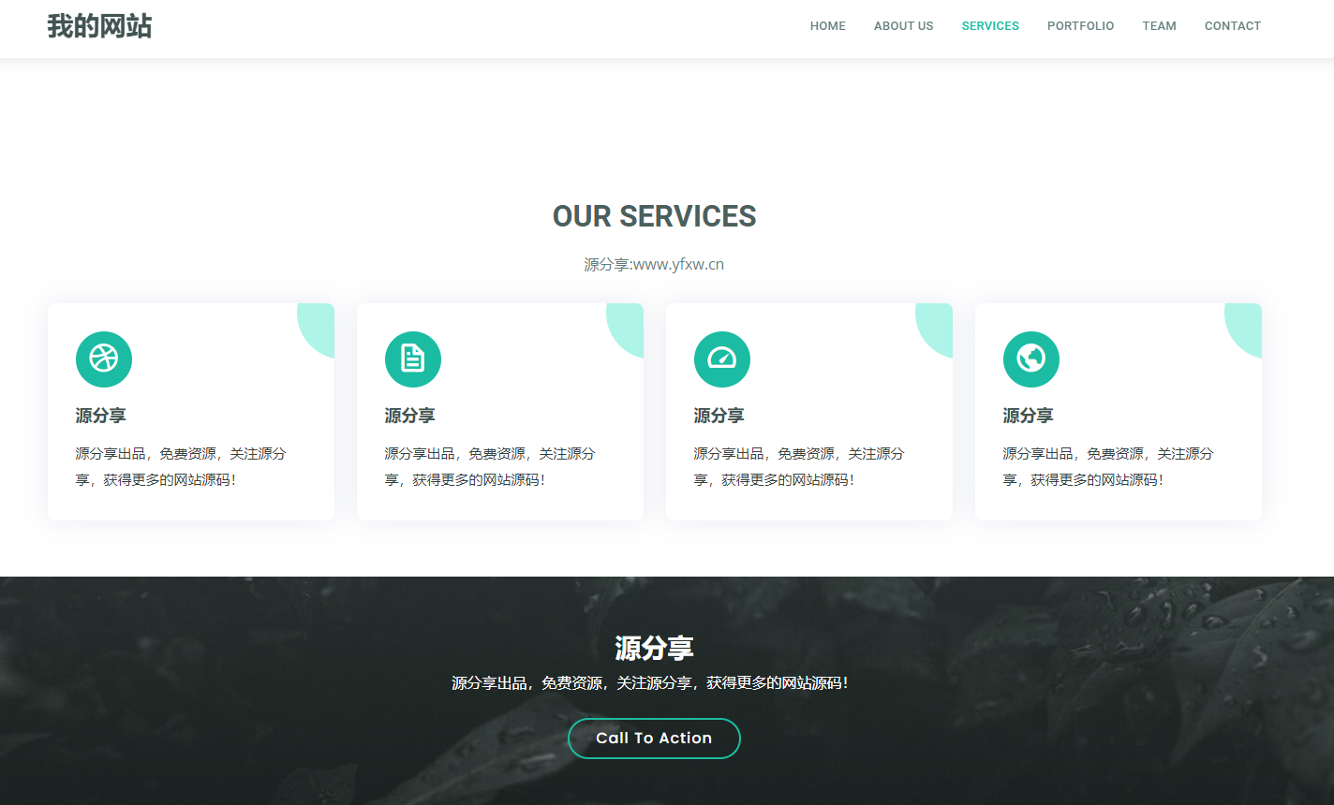Click the speedometer gauge icon

722,359
